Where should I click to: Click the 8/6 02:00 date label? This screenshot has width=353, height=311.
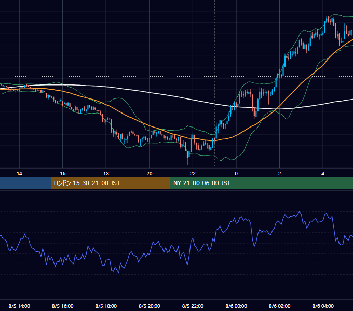(x=280, y=306)
